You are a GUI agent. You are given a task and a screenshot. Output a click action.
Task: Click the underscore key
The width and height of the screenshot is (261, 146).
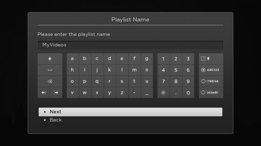[147, 93]
